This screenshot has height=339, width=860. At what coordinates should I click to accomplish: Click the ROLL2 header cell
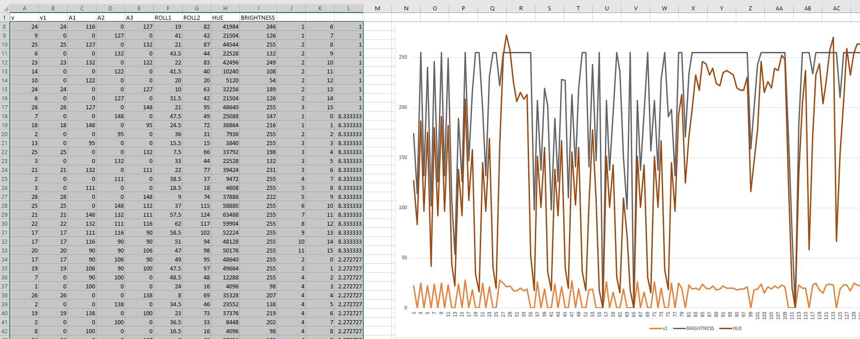point(196,17)
